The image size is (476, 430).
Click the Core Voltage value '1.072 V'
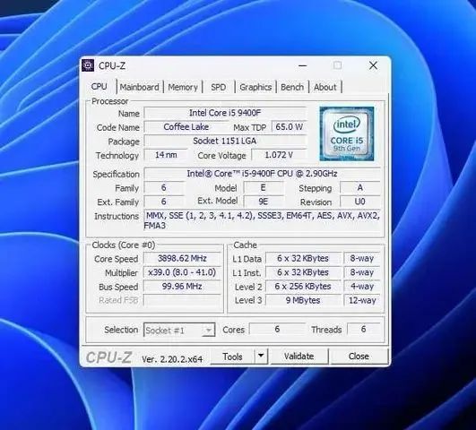click(279, 155)
